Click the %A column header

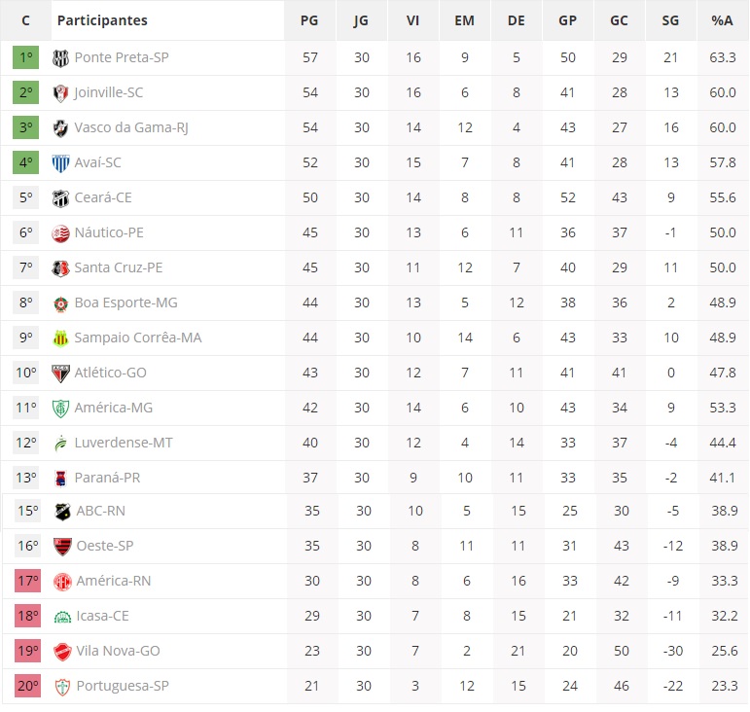click(722, 20)
